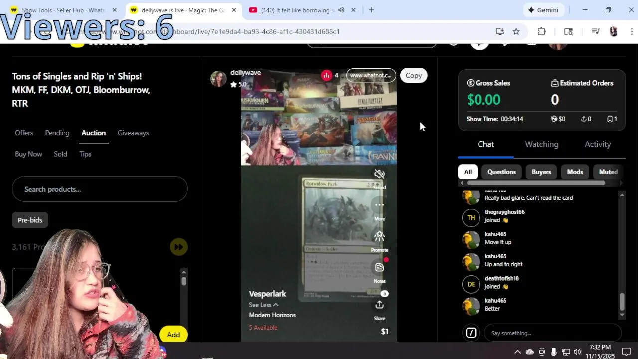Click the OneDrive cloud tray icon
Image resolution: width=638 pixels, height=359 pixels.
(x=530, y=352)
